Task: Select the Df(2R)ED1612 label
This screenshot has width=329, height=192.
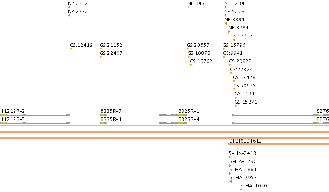Action: pos(245,141)
